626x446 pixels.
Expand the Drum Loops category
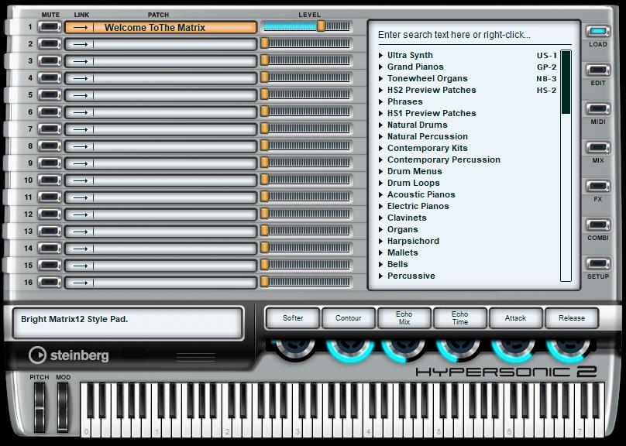[381, 184]
